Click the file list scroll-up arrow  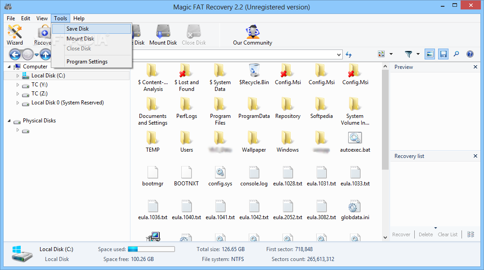(385, 66)
